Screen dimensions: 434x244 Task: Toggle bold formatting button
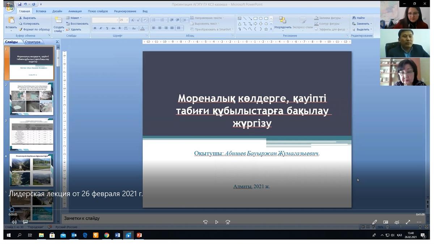pos(95,28)
